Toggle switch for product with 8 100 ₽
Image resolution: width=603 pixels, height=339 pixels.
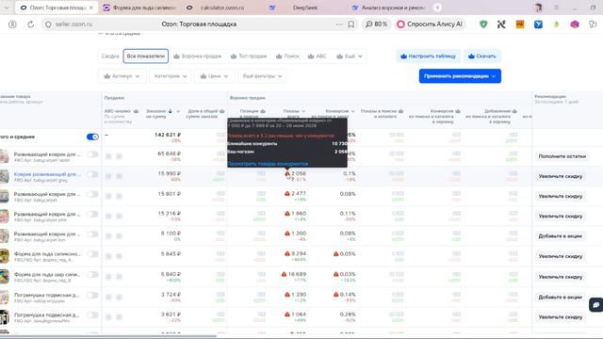click(92, 234)
